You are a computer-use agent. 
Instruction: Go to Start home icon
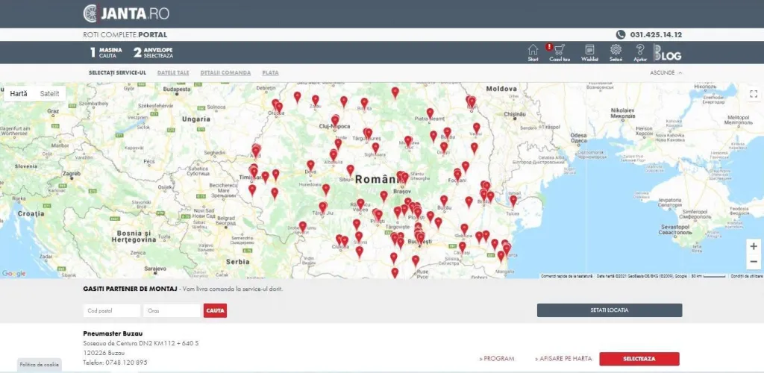tap(533, 52)
